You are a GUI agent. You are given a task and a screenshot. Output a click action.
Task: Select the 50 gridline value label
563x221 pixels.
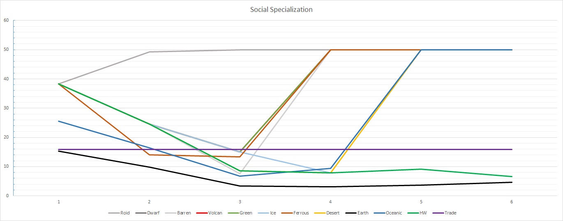(6, 50)
